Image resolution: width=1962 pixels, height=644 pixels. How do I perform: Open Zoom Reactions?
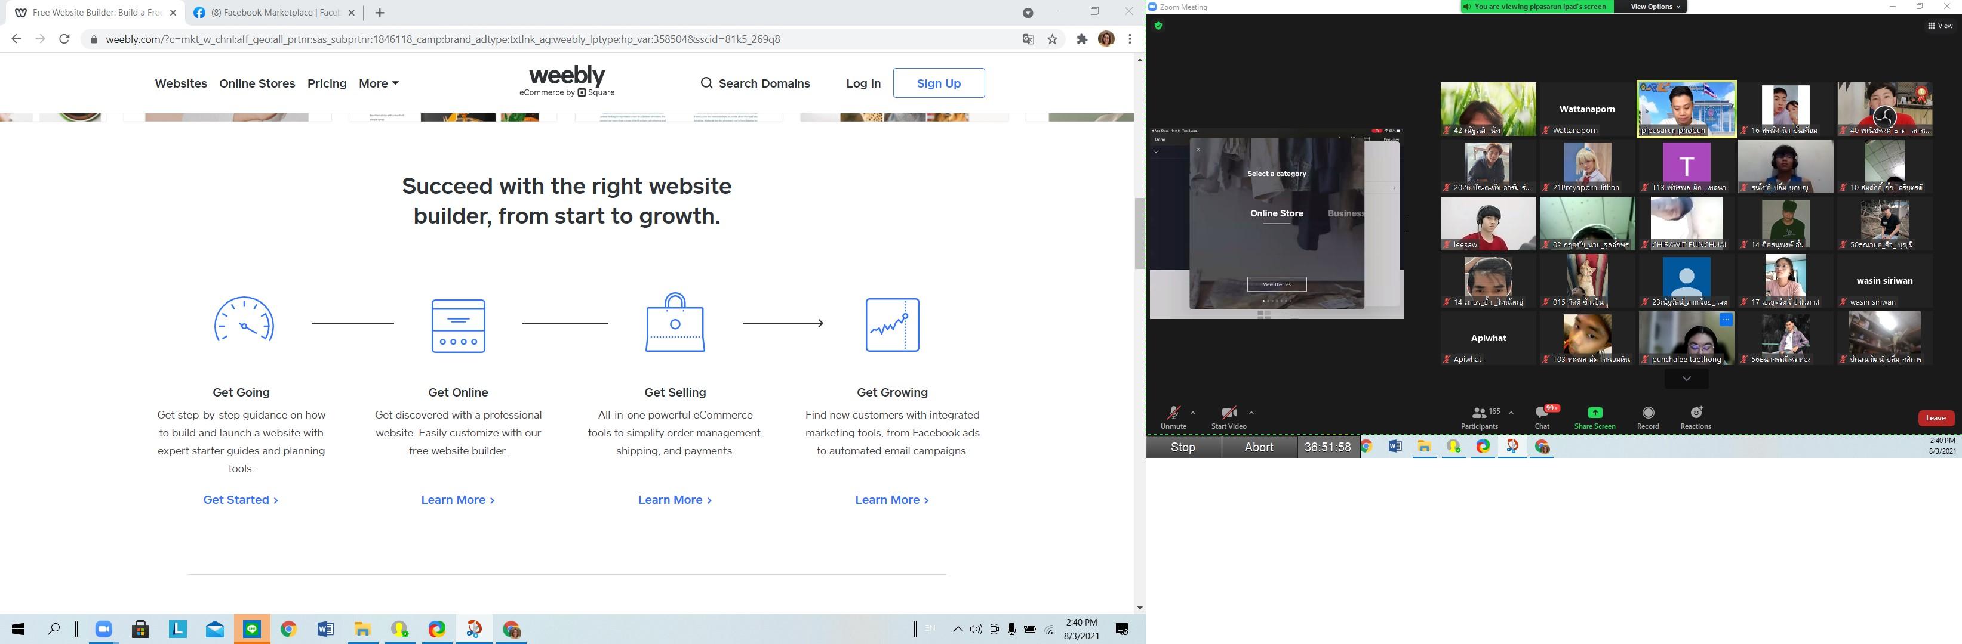coord(1696,417)
